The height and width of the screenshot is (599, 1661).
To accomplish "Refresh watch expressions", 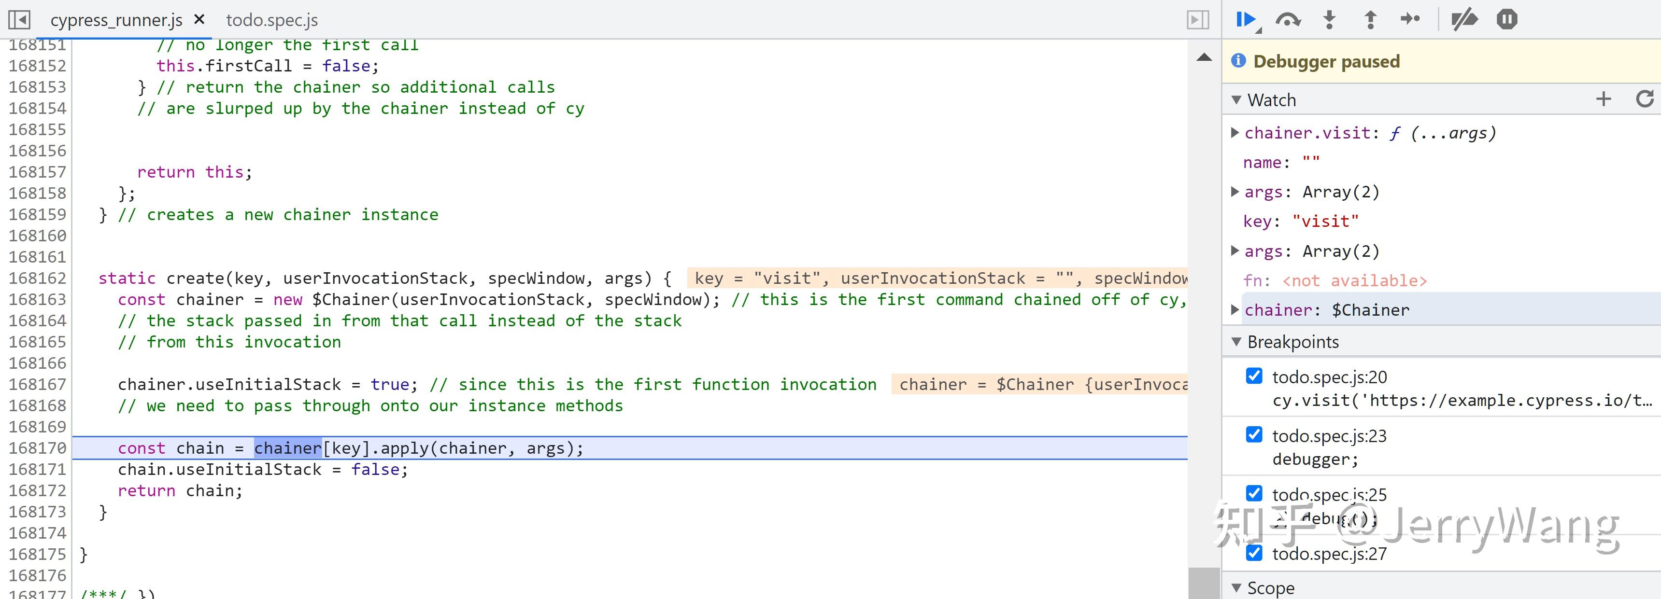I will click(1645, 99).
